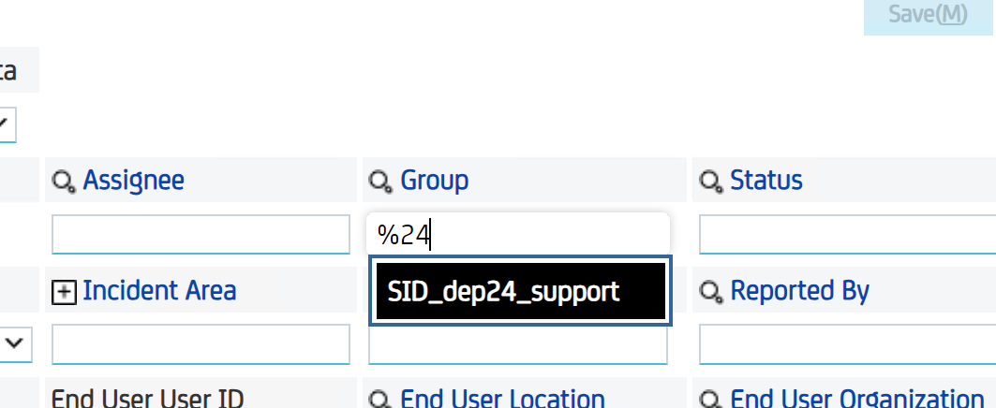Click the Group field containing %24
996x408 pixels.
(x=518, y=235)
